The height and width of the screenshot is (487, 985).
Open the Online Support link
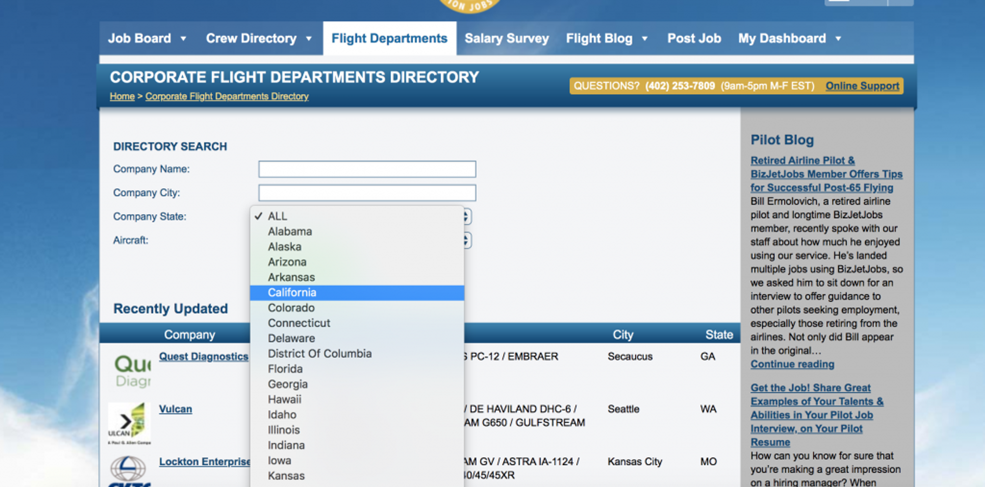click(862, 86)
